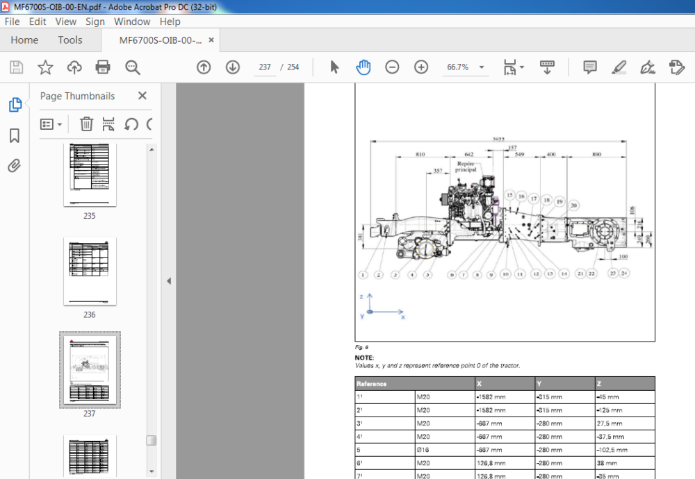Image resolution: width=695 pixels, height=479 pixels.
Task: Click the -102,5 mm cell
Action: coord(625,450)
